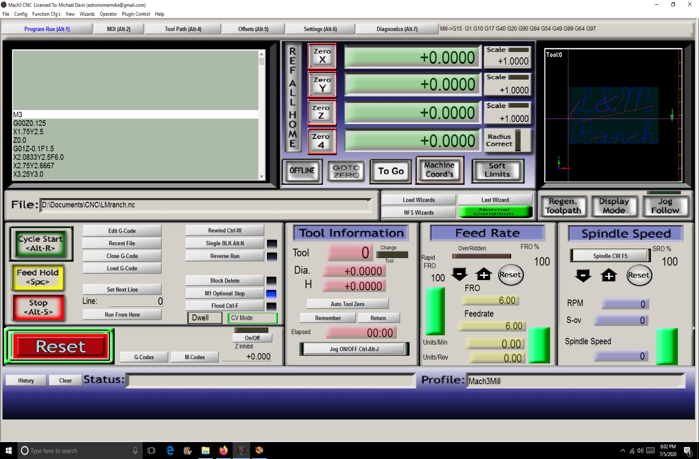Click Load Wizards button

tap(419, 200)
